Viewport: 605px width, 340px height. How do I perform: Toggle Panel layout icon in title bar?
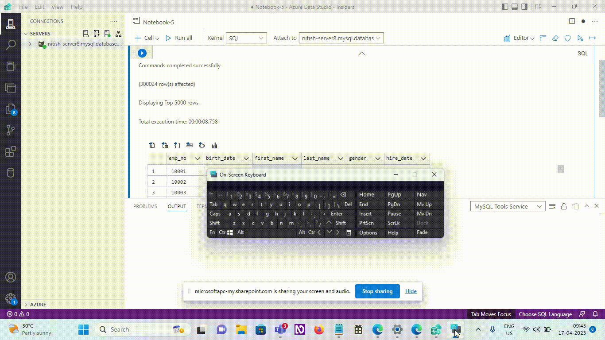point(515,7)
